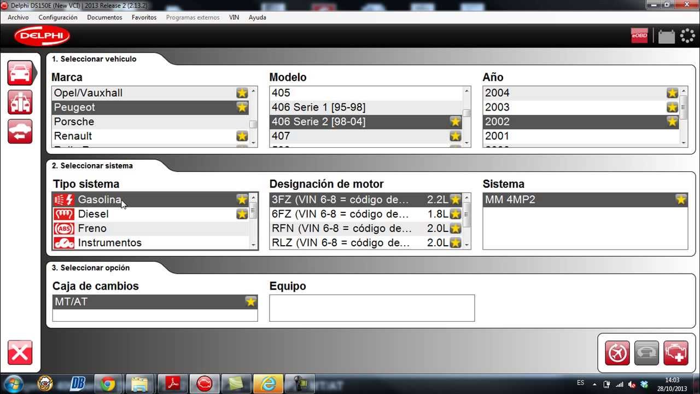Open the DB taskbar application
The height and width of the screenshot is (394, 700).
click(78, 384)
